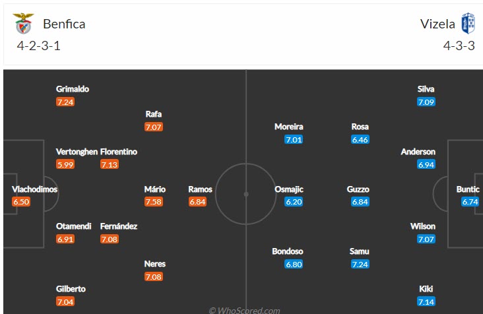Click Samu's 7.24 rating badge

click(360, 264)
